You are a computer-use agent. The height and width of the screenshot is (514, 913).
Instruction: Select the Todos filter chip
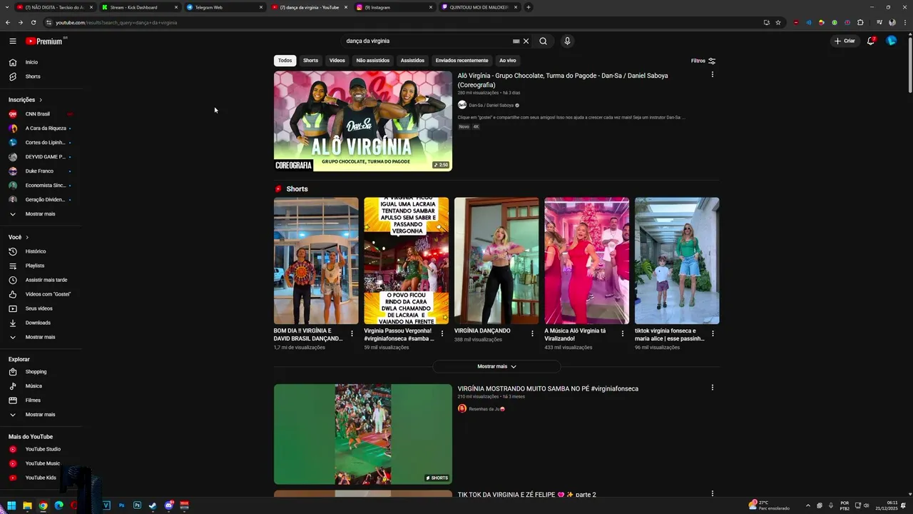pyautogui.click(x=285, y=61)
